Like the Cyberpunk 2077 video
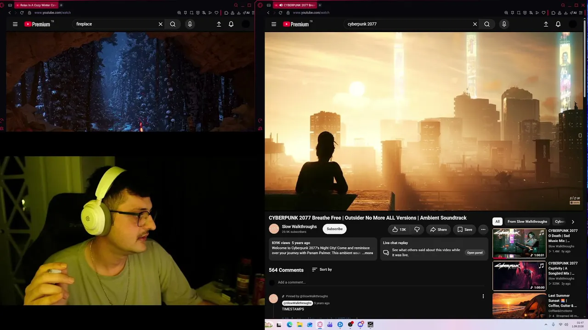Image resolution: width=588 pixels, height=330 pixels. (x=399, y=229)
